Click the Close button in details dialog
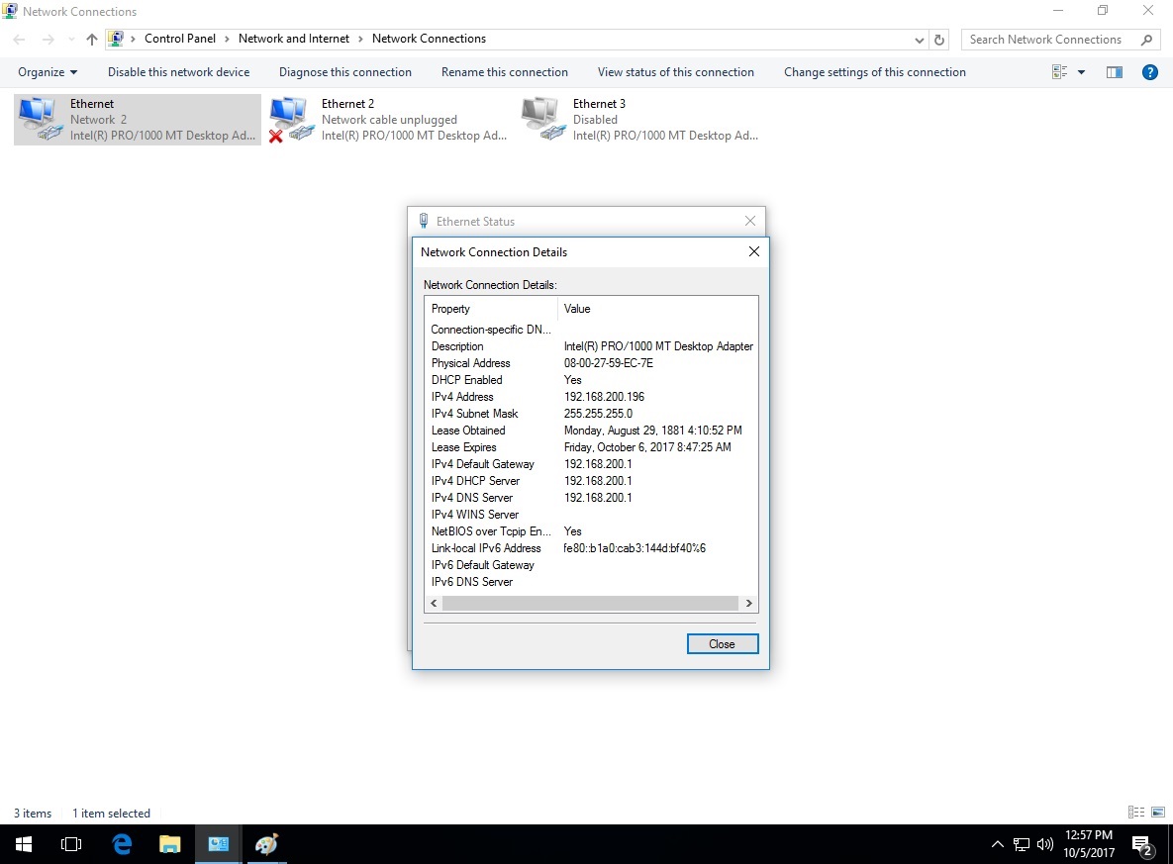1173x864 pixels. pos(722,644)
